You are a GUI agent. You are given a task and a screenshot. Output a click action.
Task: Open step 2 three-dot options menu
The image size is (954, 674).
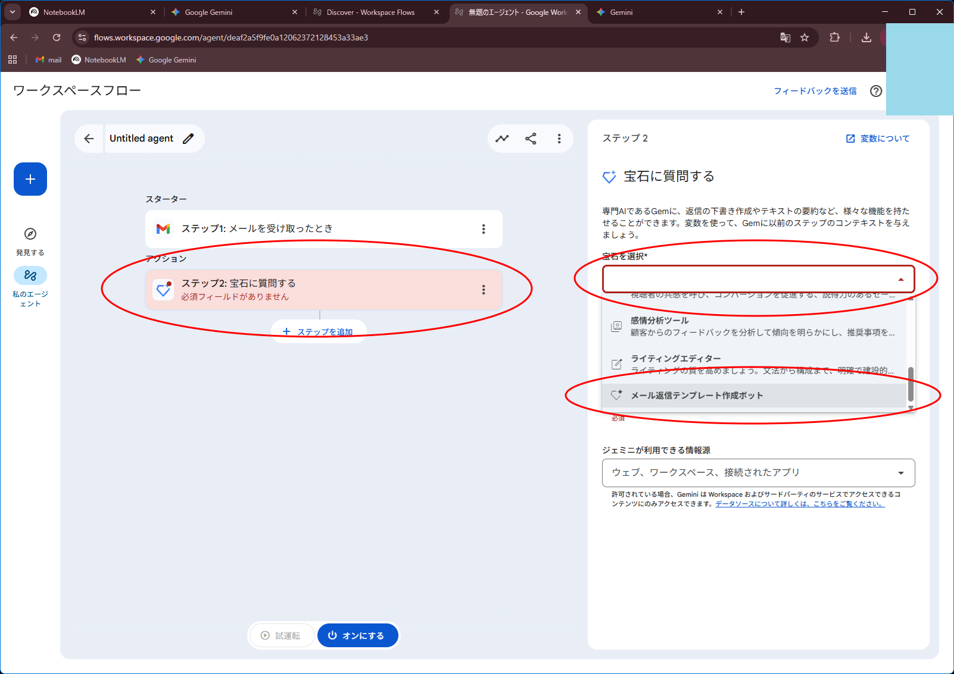(x=483, y=290)
